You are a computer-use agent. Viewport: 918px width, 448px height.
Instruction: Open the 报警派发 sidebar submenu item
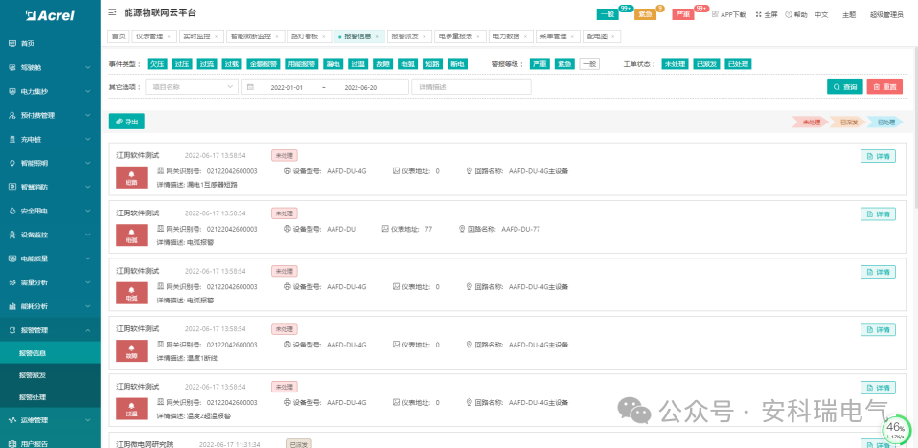pyautogui.click(x=50, y=375)
